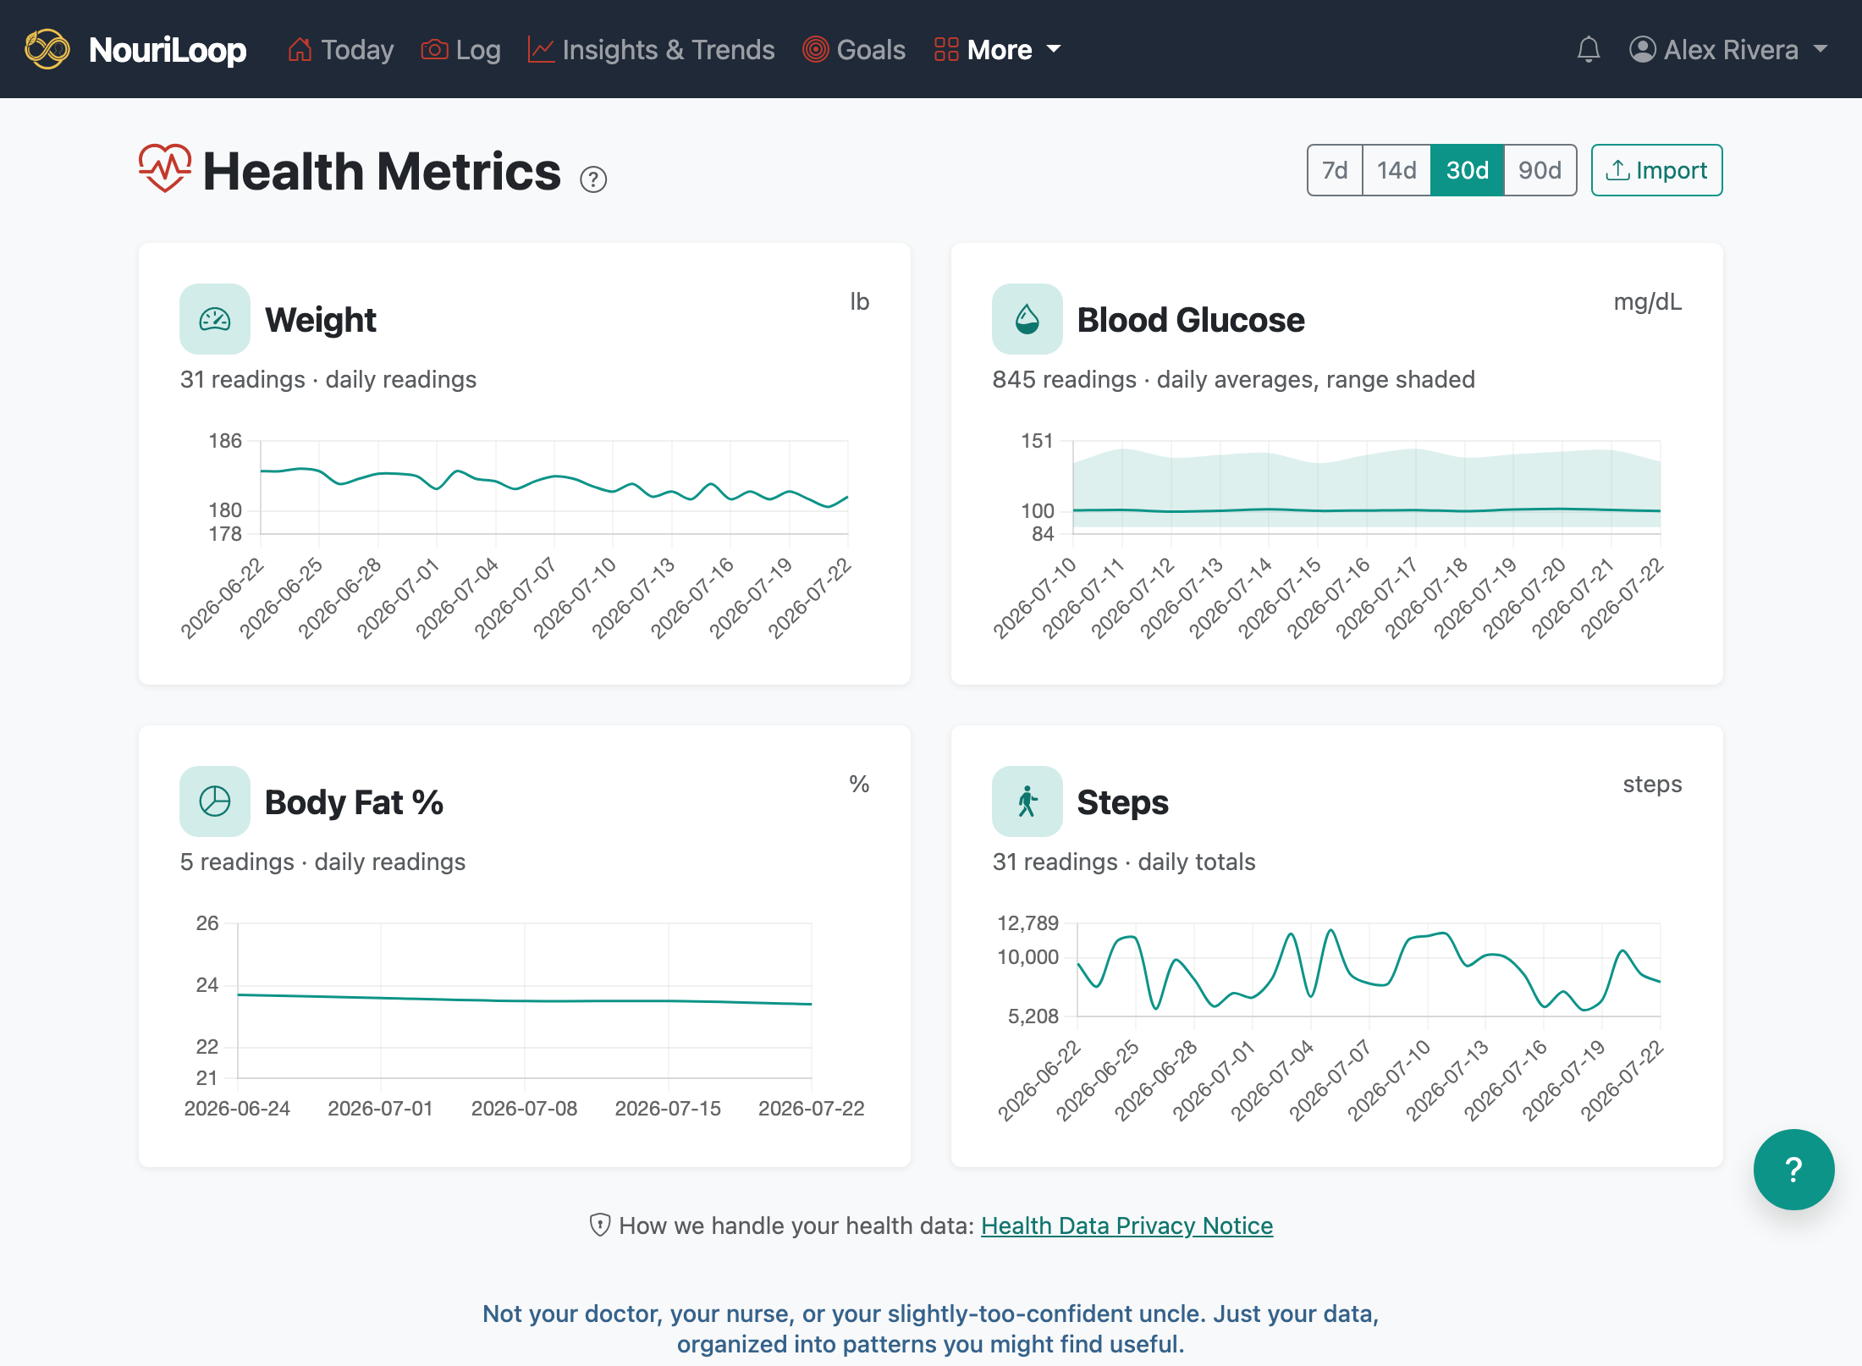Click the Log camera icon
Viewport: 1862px width, 1366px height.
tap(434, 50)
